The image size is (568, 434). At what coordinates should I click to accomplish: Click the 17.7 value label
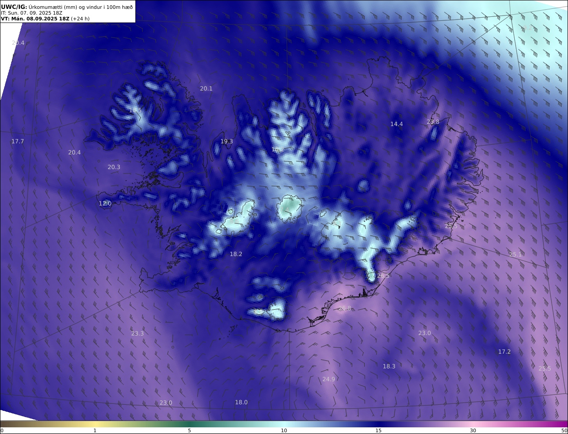pyautogui.click(x=18, y=142)
